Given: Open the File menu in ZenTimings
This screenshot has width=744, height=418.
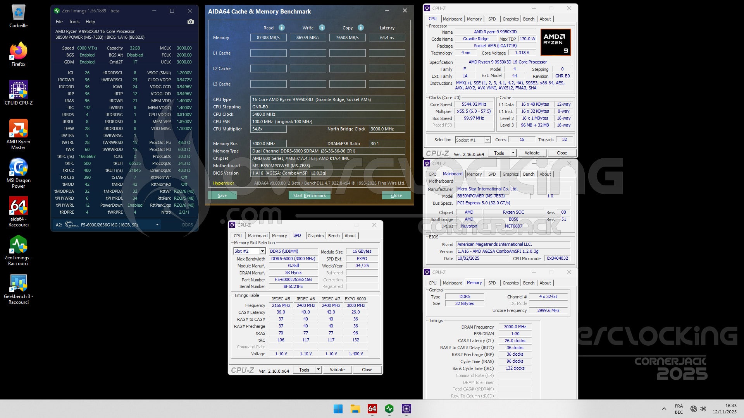Looking at the screenshot, I should (59, 22).
